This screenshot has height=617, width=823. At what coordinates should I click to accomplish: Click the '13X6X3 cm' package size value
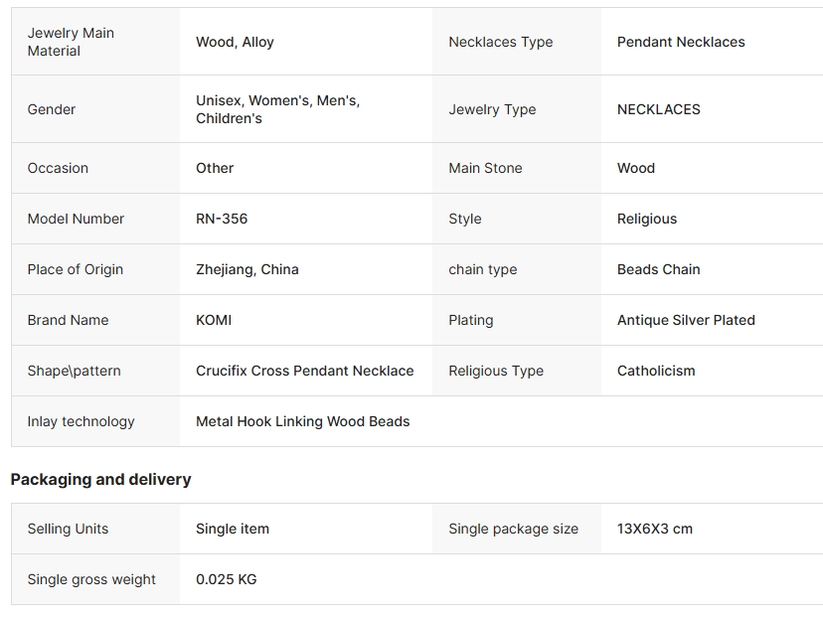click(655, 529)
